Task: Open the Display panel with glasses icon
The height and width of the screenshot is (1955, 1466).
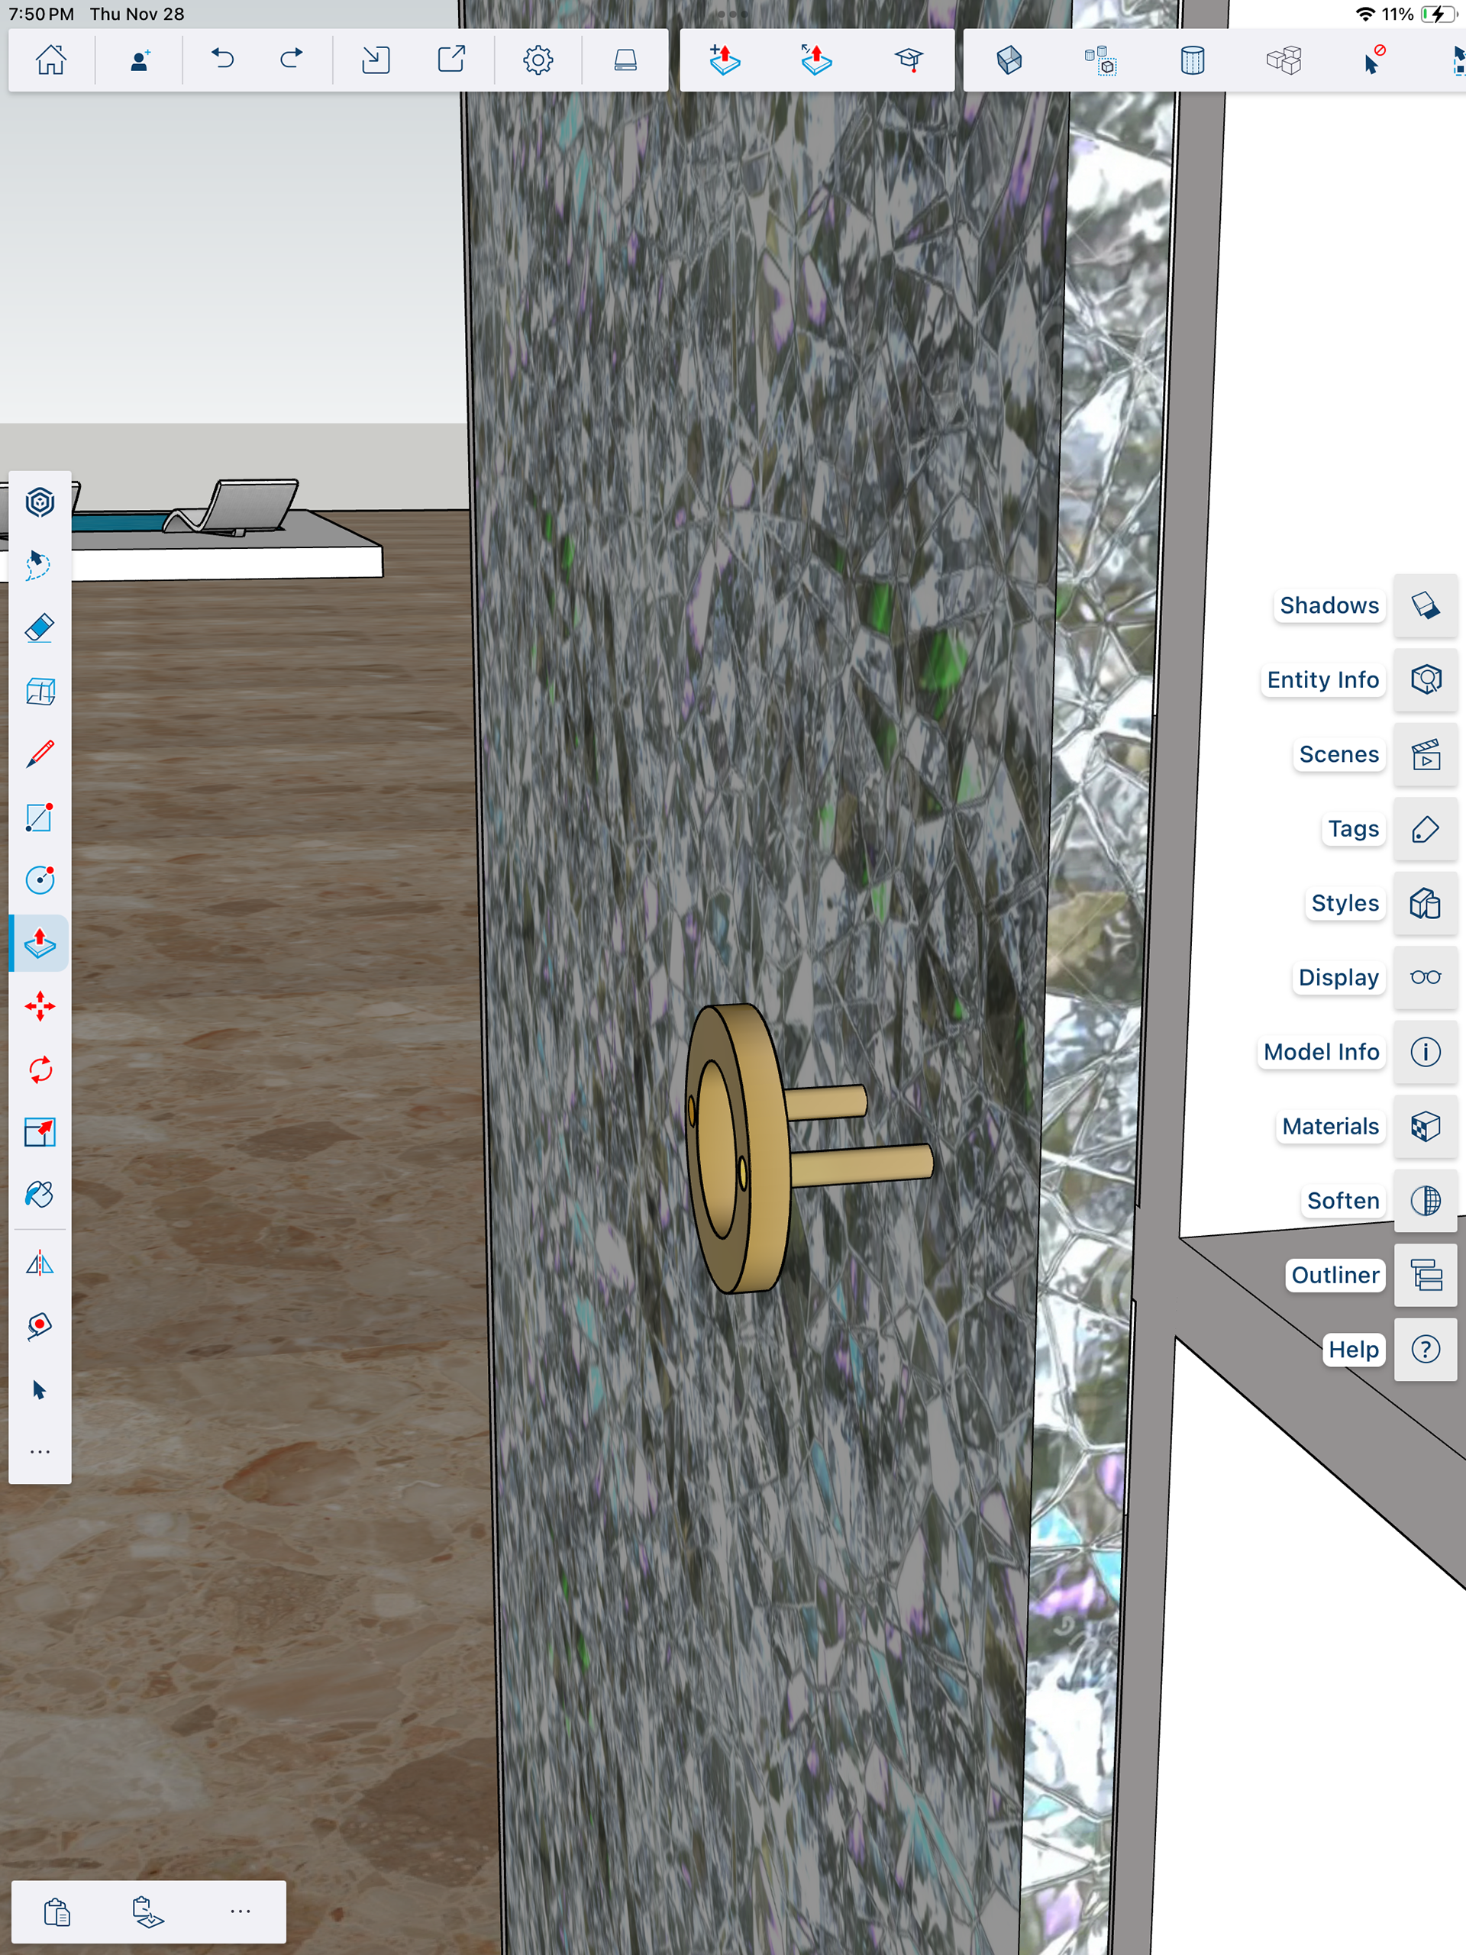Action: click(x=1425, y=977)
